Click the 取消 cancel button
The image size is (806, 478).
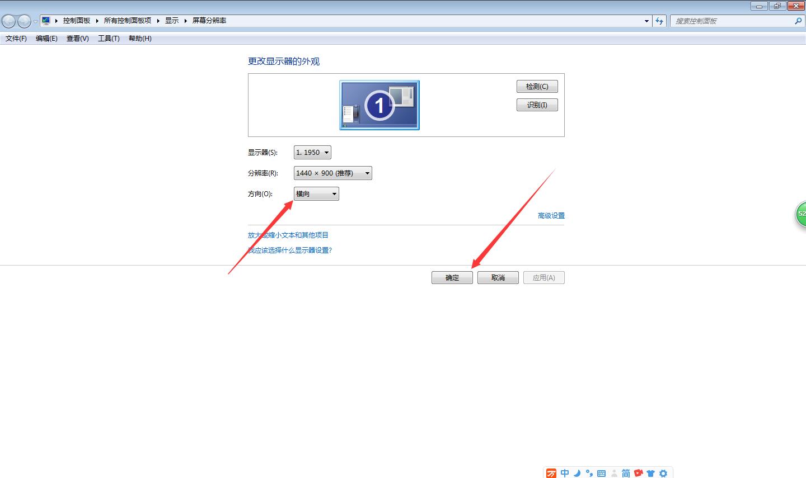(x=498, y=278)
